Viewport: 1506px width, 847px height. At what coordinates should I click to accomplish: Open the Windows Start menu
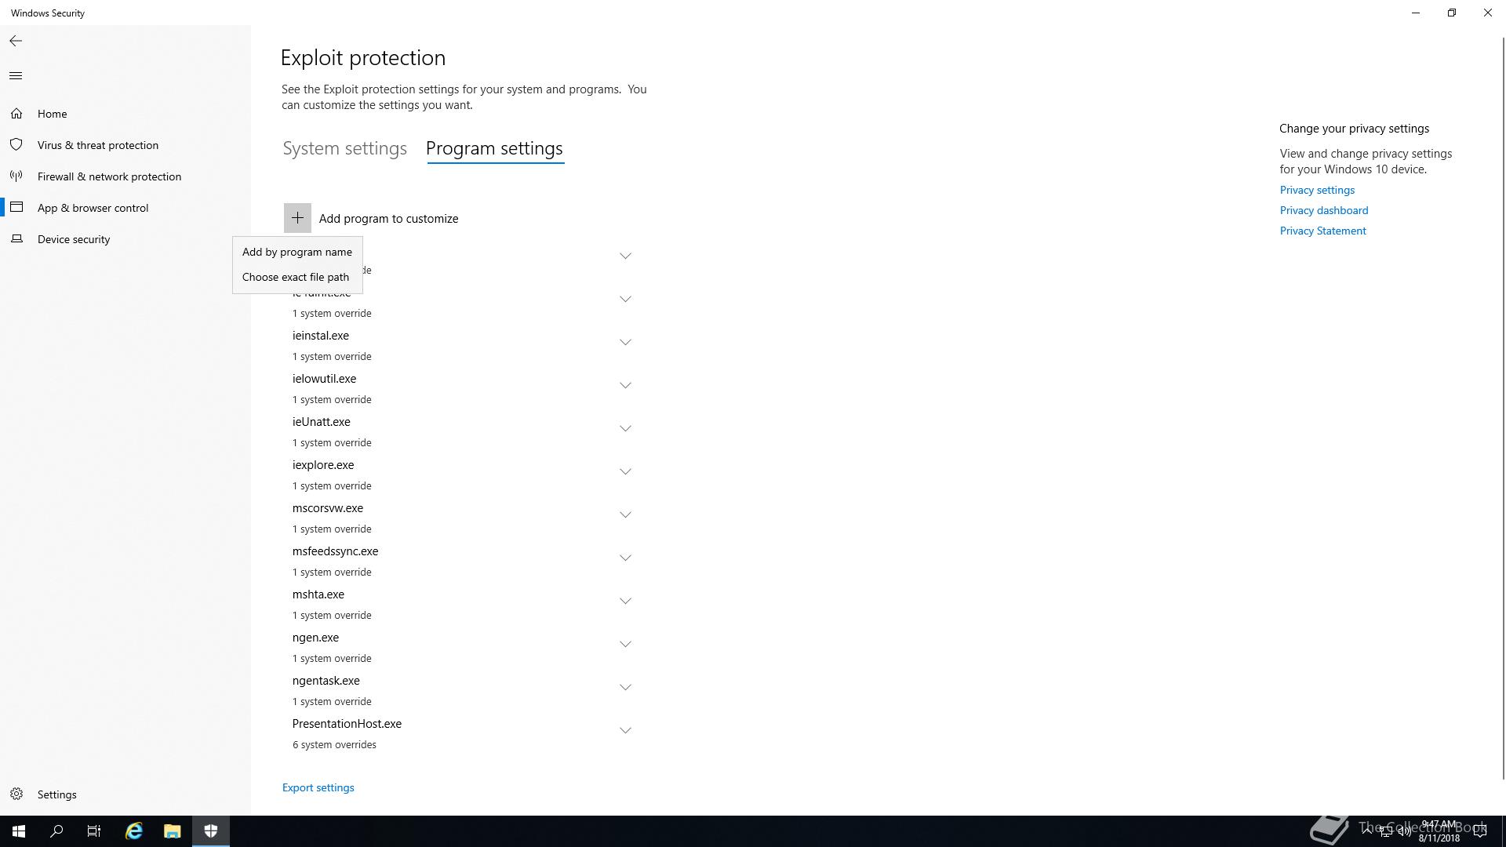(19, 831)
